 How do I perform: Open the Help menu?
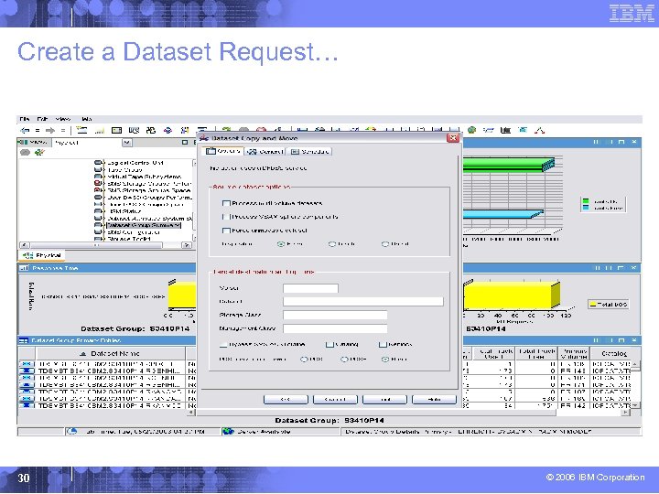click(87, 119)
